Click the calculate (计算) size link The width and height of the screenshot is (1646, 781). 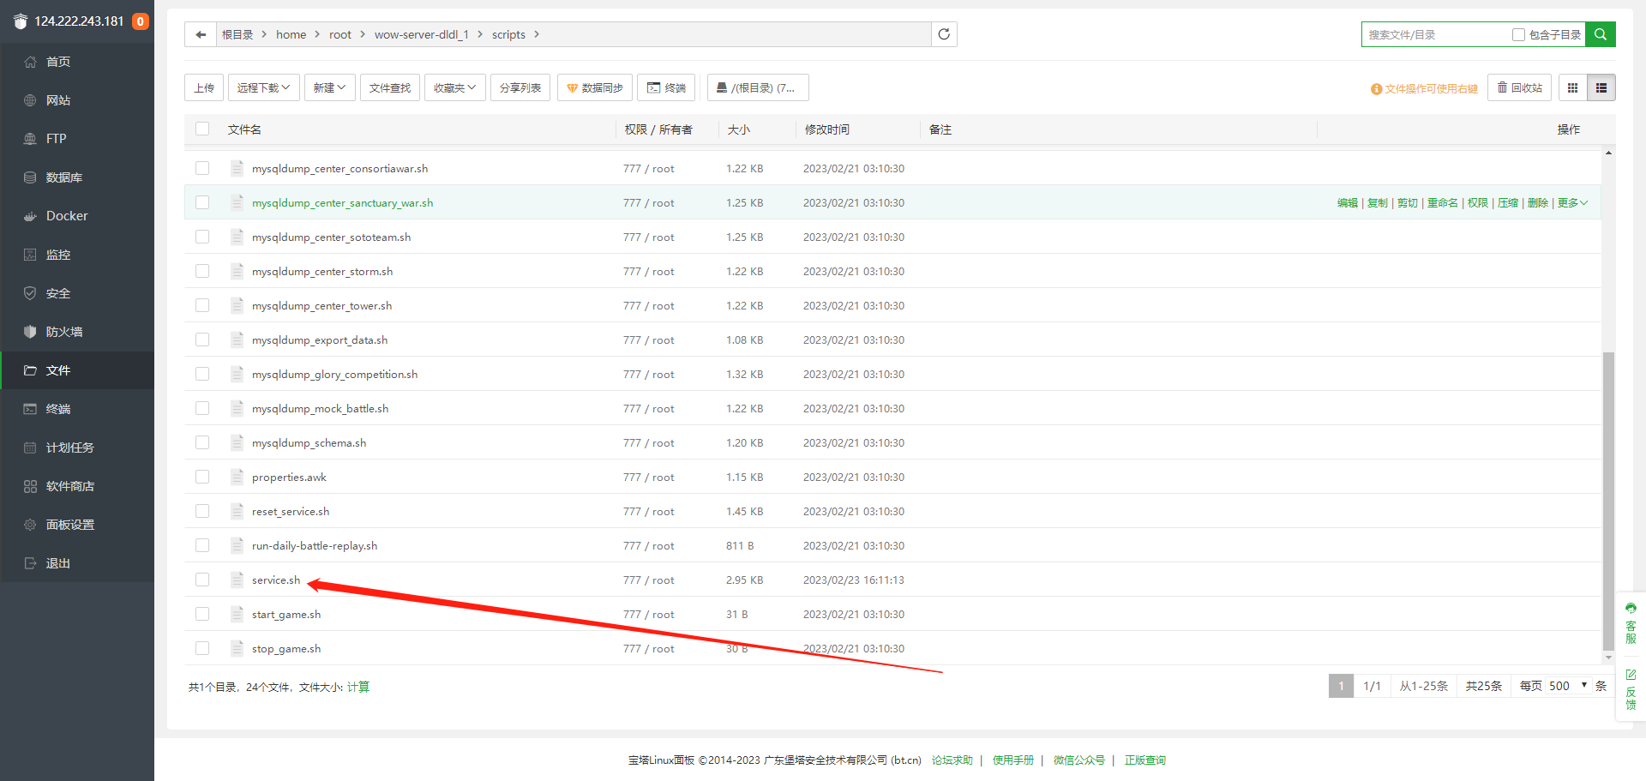pyautogui.click(x=358, y=687)
